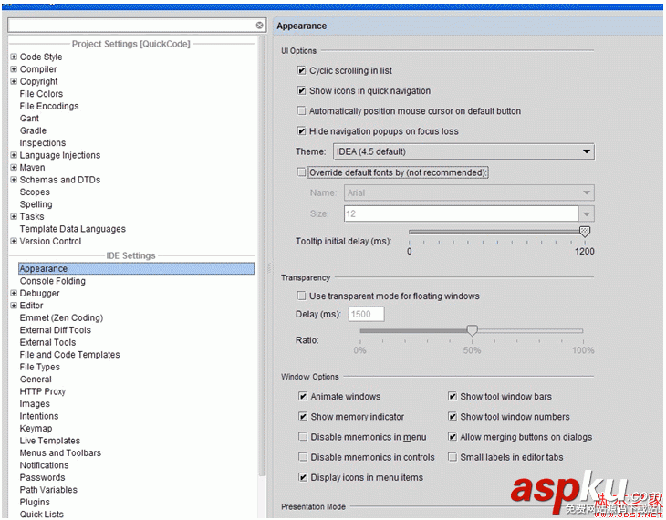Focus the settings search box
This screenshot has width=666, height=520.
pos(131,26)
